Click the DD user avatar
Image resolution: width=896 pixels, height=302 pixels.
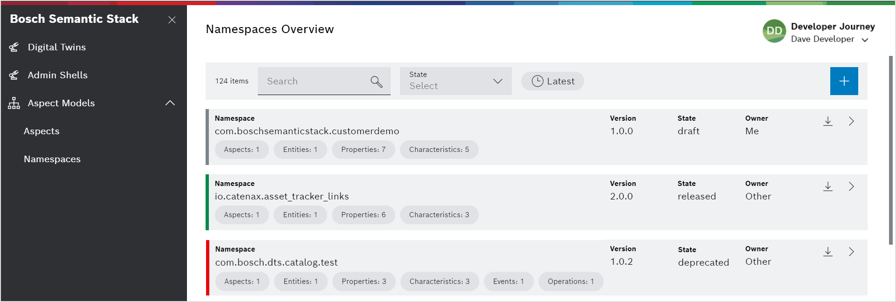[x=774, y=31]
